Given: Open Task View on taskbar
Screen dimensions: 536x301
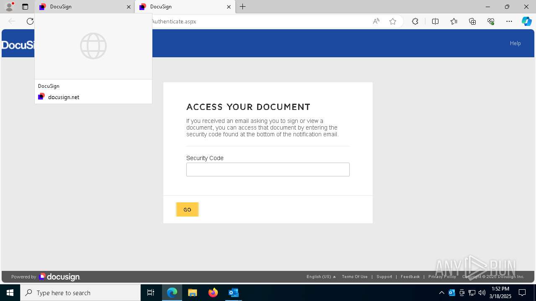Looking at the screenshot, I should tap(151, 293).
